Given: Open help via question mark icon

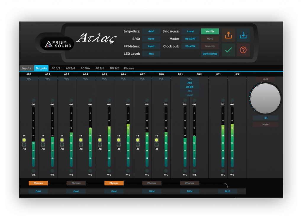Looking at the screenshot, I should point(243,50).
